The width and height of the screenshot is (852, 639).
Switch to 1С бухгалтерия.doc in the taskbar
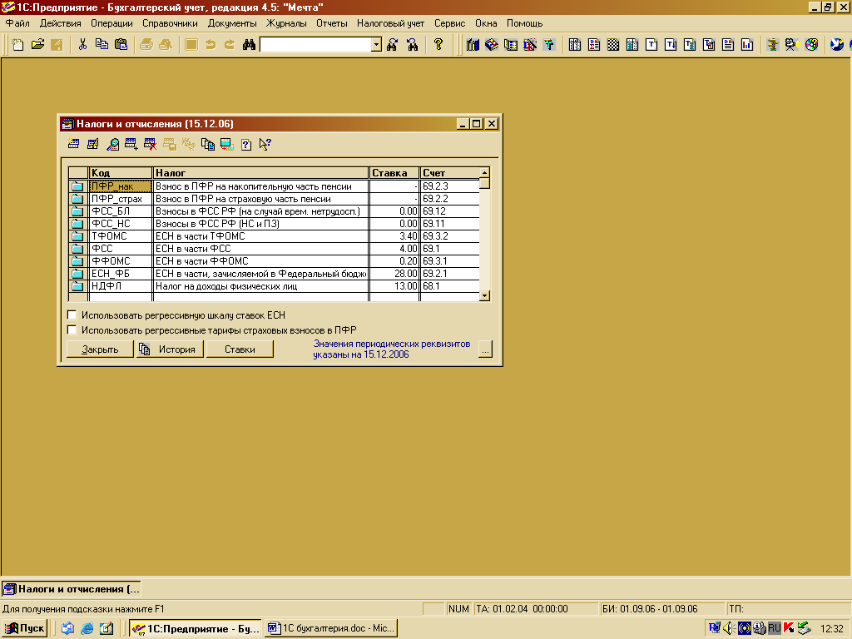tap(331, 628)
